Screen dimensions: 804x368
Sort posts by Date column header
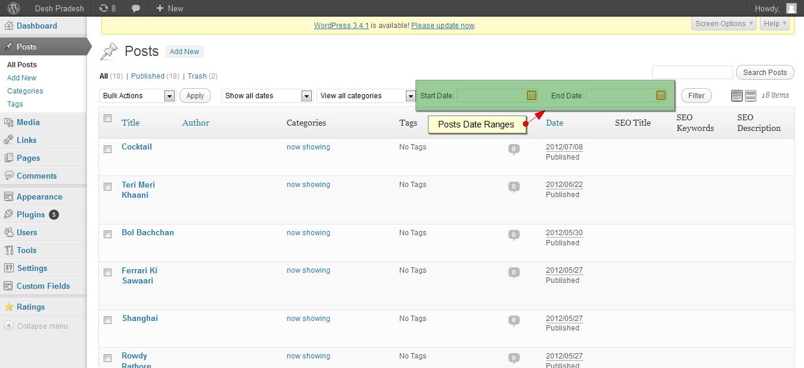(554, 123)
